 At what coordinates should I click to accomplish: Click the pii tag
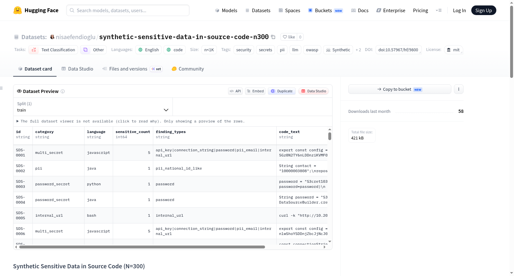(x=282, y=50)
